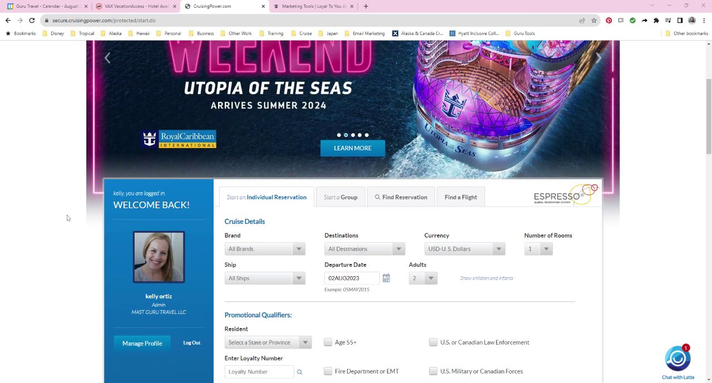Image resolution: width=712 pixels, height=383 pixels.
Task: Open the Adults count dropdown
Action: (x=423, y=278)
